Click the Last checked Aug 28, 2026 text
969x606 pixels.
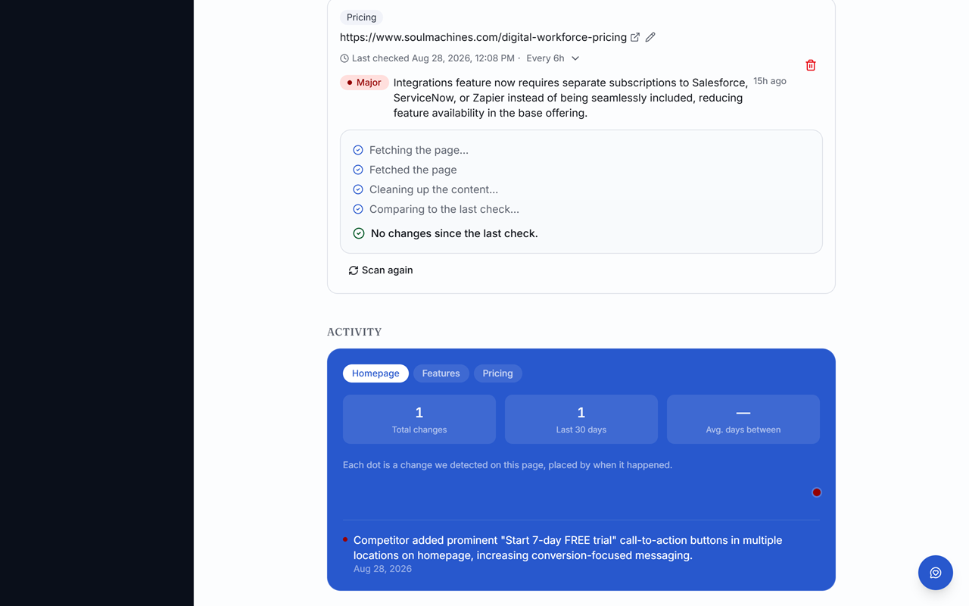[433, 58]
